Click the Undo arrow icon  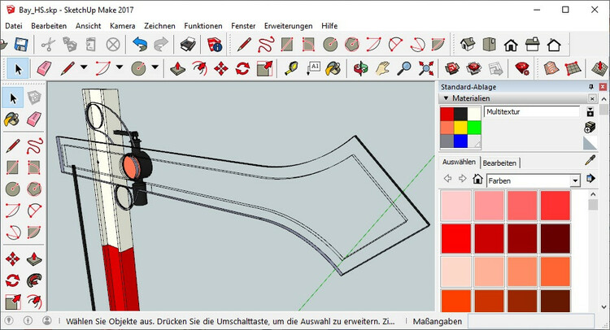[140, 44]
